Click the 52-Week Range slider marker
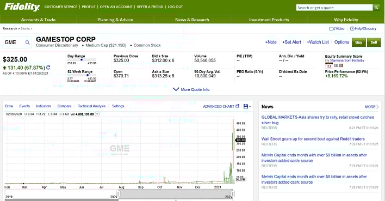Image resolution: width=385 pixels, height=201 pixels. coord(88,75)
